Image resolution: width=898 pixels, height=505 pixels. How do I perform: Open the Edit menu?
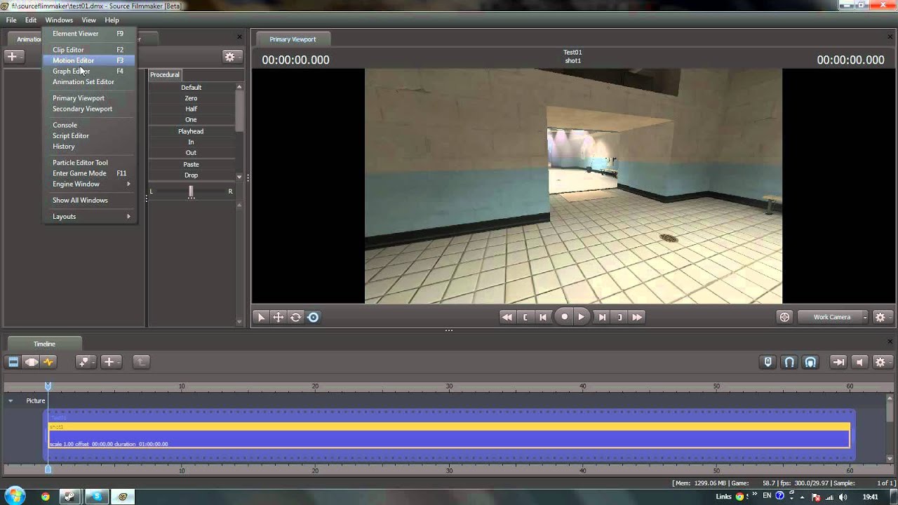[31, 20]
